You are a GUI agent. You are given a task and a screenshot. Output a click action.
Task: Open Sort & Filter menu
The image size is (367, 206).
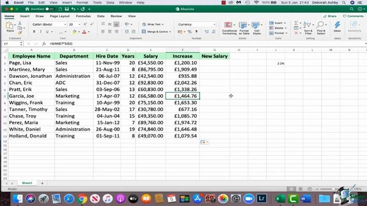coord(309,28)
